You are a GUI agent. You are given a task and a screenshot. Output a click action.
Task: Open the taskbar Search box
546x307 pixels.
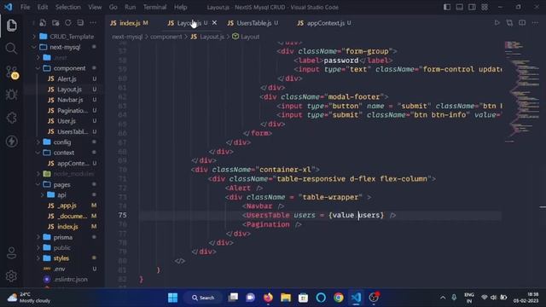(x=203, y=298)
